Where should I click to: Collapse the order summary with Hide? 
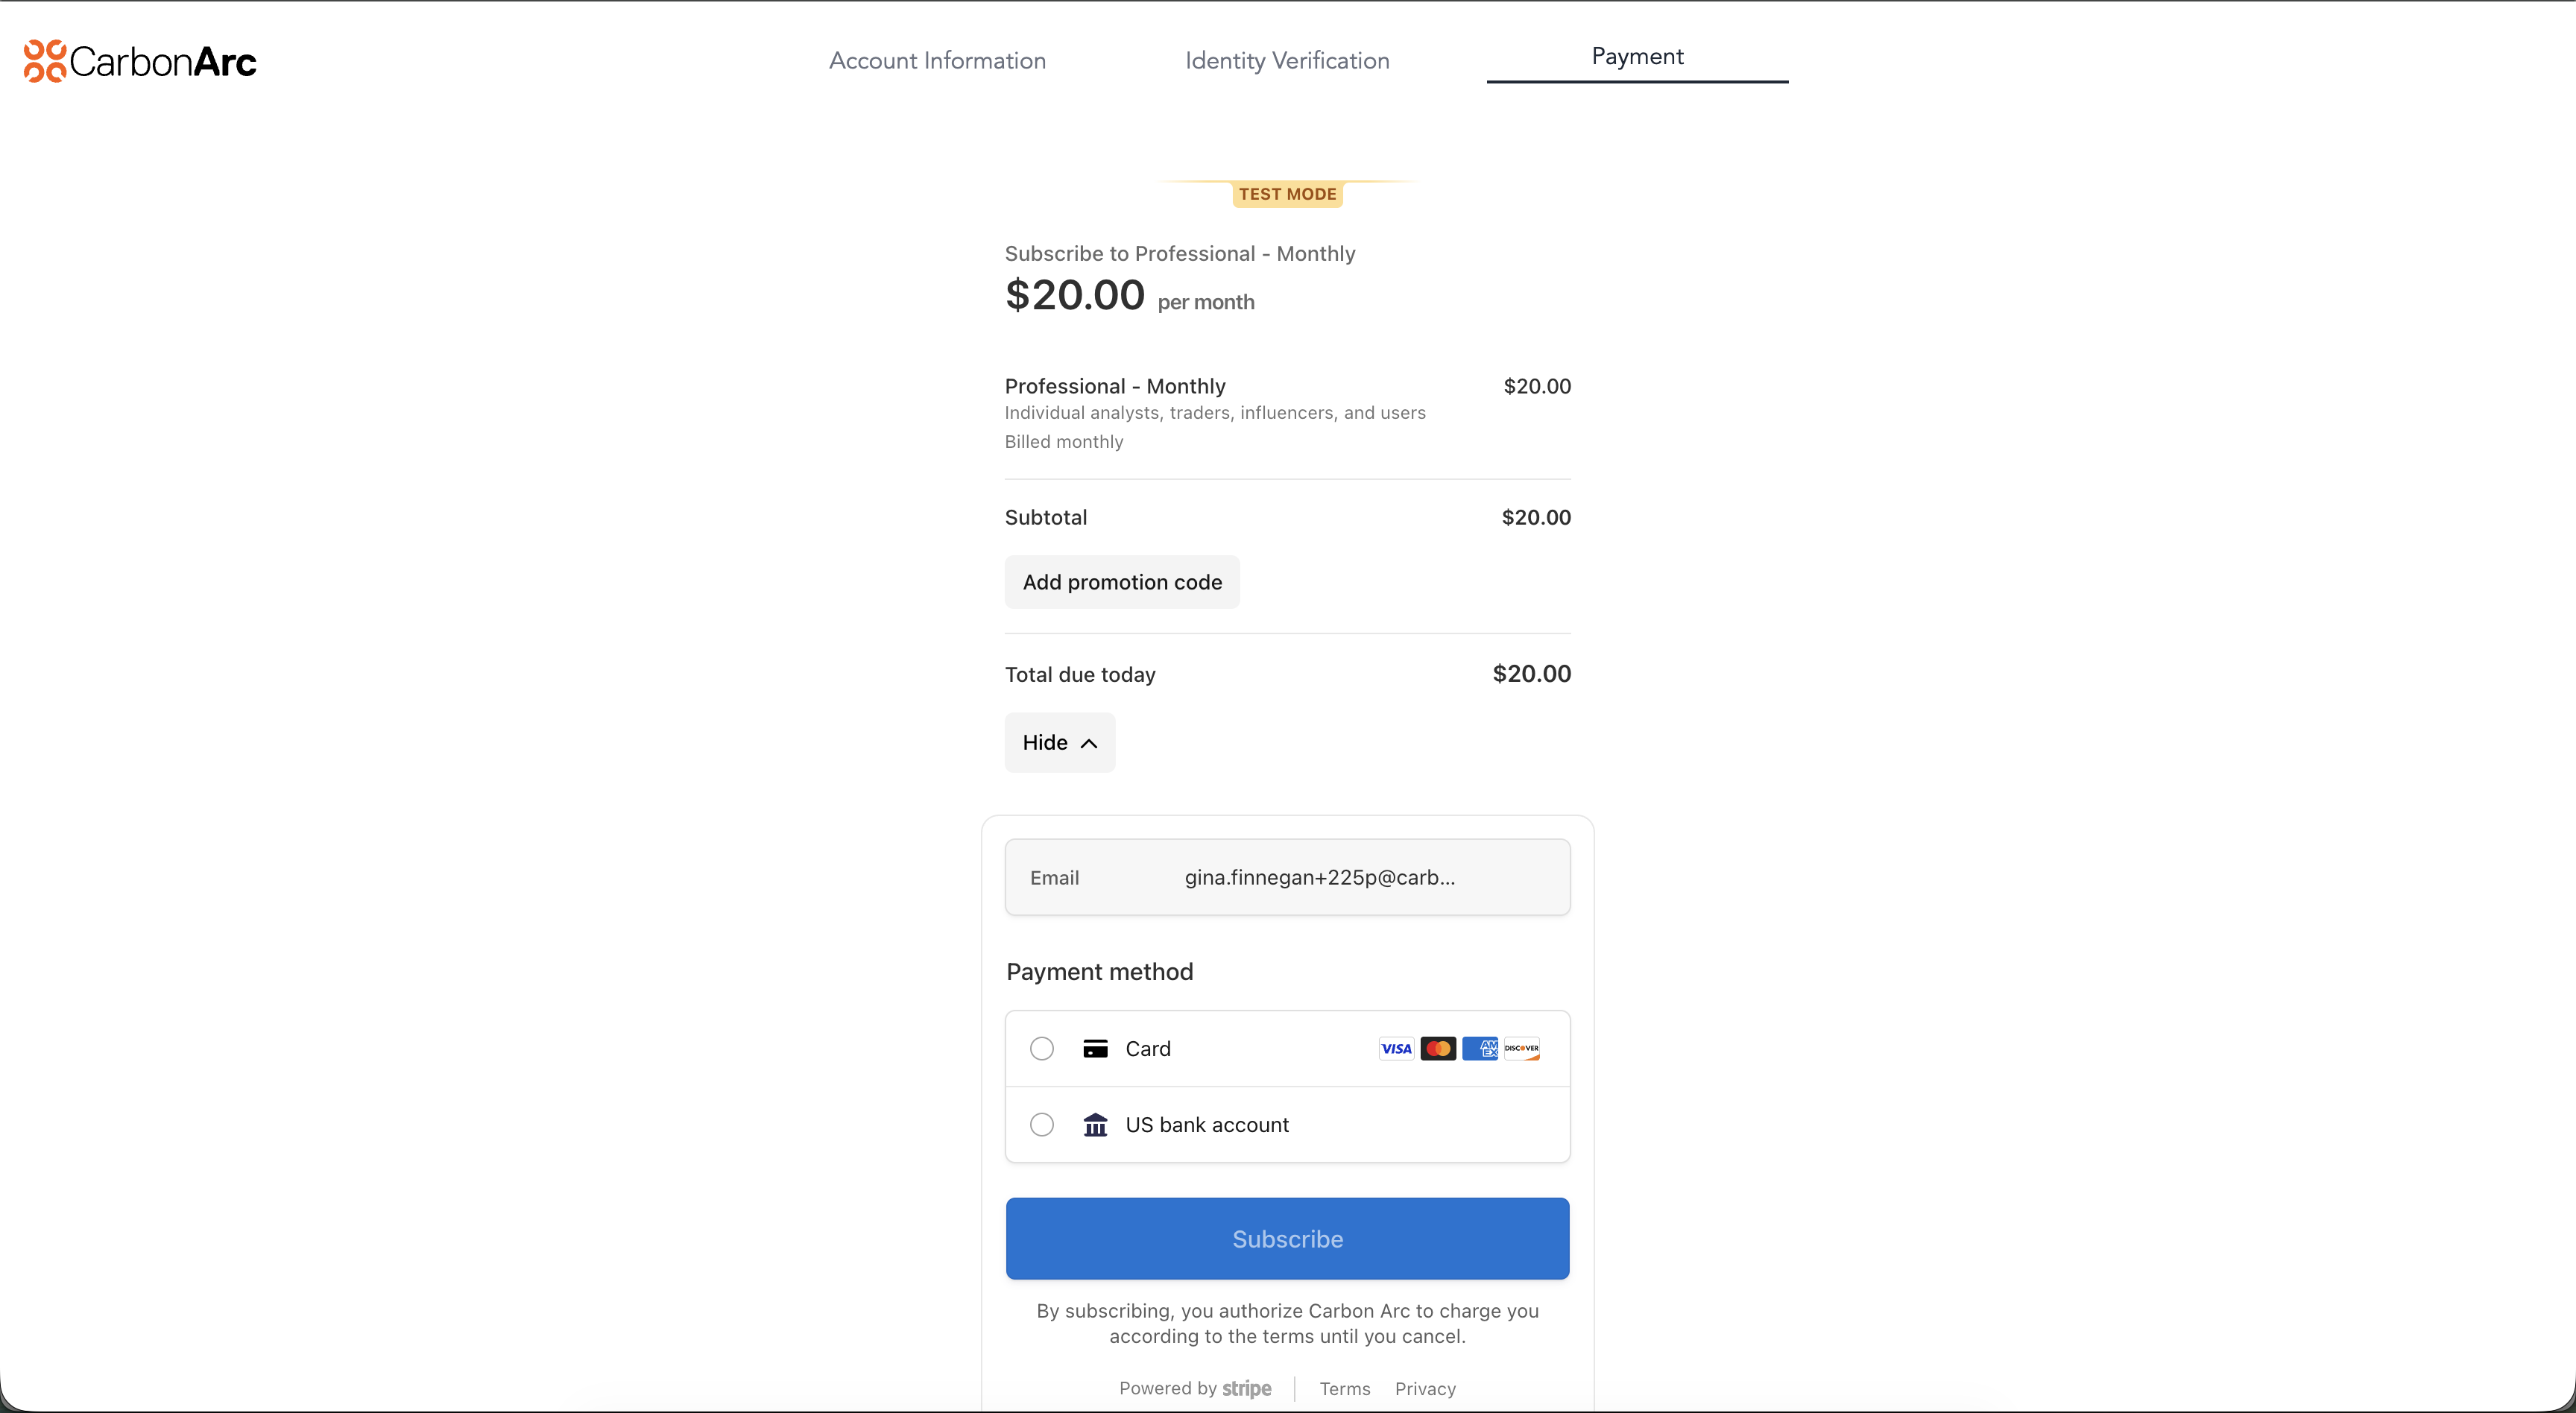coord(1059,742)
